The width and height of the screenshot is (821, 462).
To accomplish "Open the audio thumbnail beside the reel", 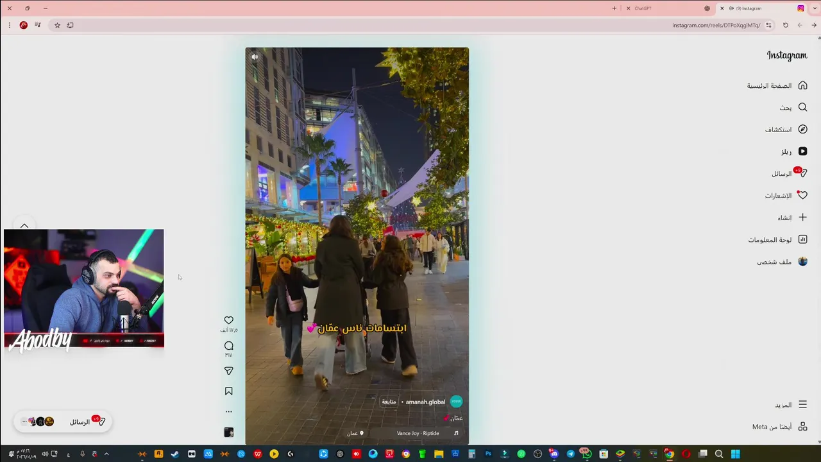I will point(229,432).
